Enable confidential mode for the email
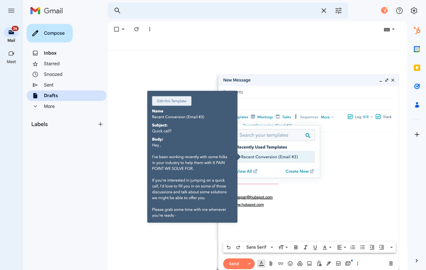Image resolution: width=426 pixels, height=270 pixels. (319, 263)
